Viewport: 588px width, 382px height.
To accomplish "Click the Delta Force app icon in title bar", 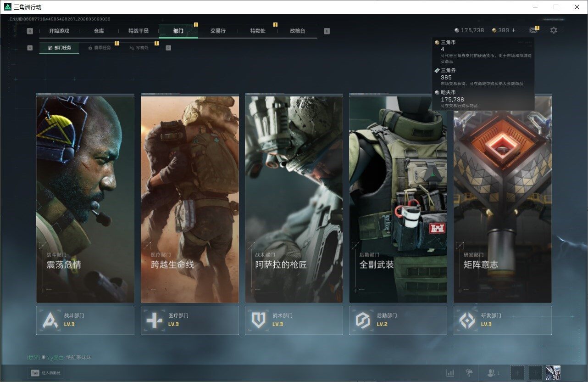I will pos(8,7).
